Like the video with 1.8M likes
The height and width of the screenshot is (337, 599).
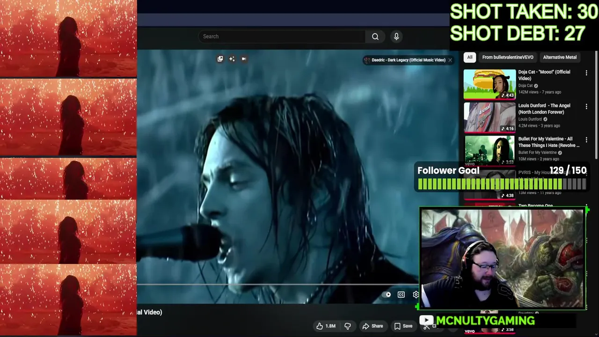[x=326, y=326]
